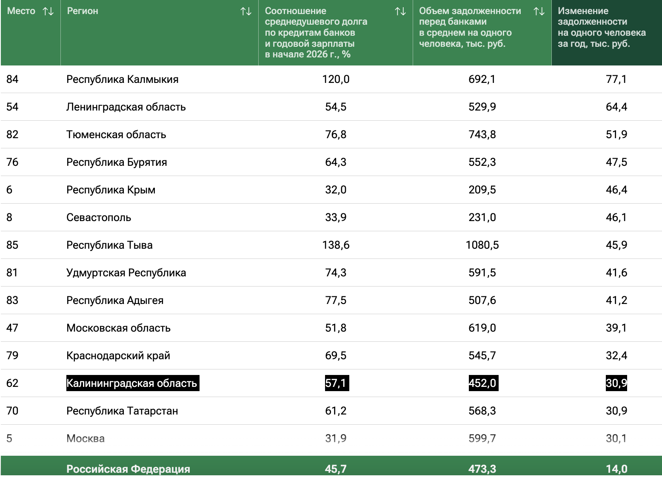662x477 pixels.
Task: Select the Республика Адыгея region
Action: (115, 301)
